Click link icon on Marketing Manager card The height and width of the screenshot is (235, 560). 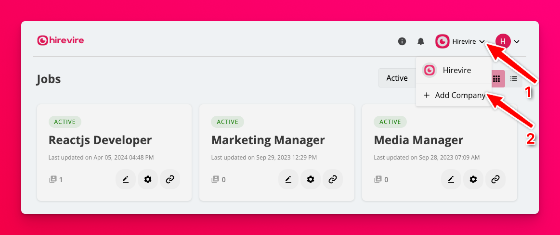(333, 179)
